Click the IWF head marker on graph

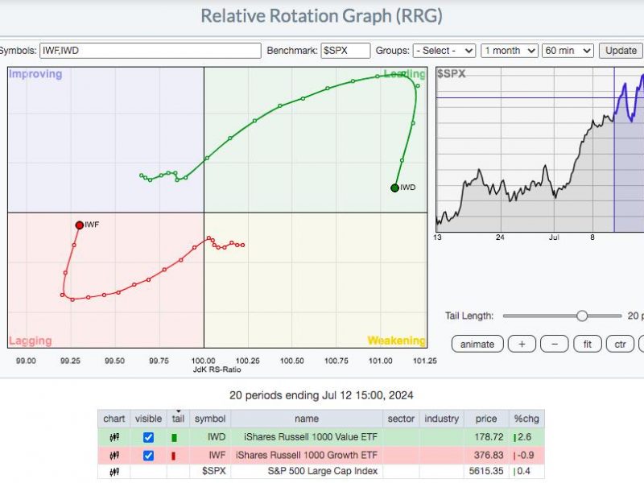79,225
